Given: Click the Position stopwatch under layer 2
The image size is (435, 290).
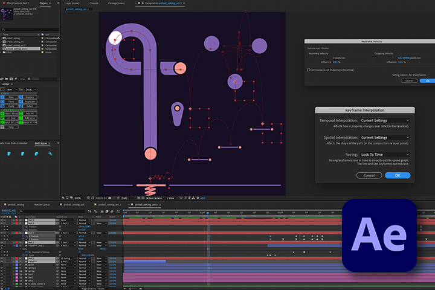Looking at the screenshot, I should 23,227.
